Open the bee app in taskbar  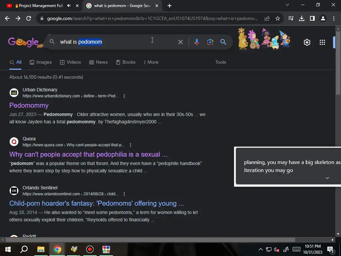74,249
